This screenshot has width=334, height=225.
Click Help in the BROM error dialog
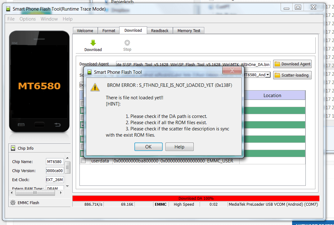coord(179,147)
